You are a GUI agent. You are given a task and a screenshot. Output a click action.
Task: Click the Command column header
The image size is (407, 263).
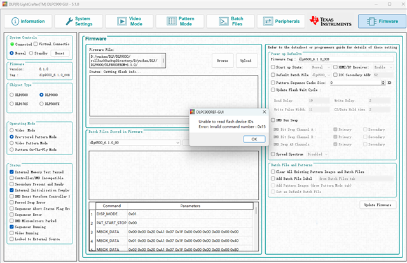[112, 206]
